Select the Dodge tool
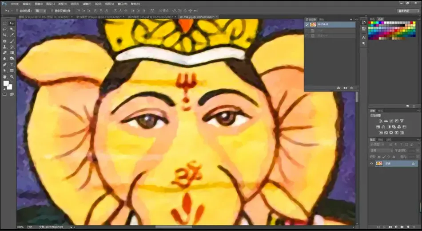Screen dimensions: 422x231 point(12,59)
